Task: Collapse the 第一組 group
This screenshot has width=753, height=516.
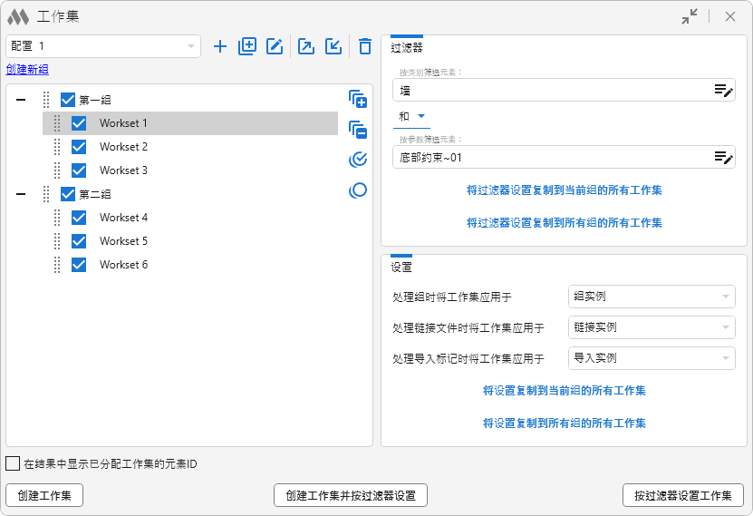Action: (x=21, y=100)
